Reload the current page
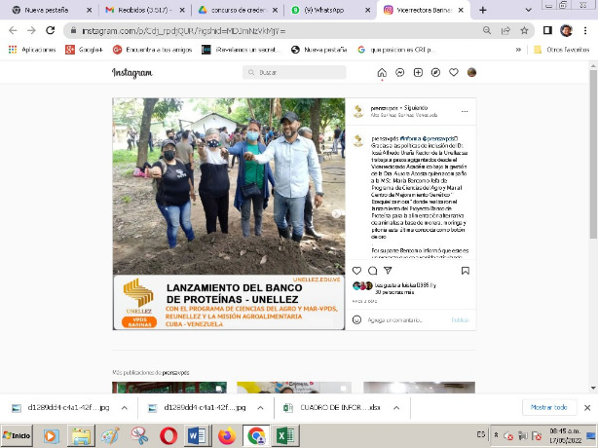The width and height of the screenshot is (598, 448). coord(51,30)
